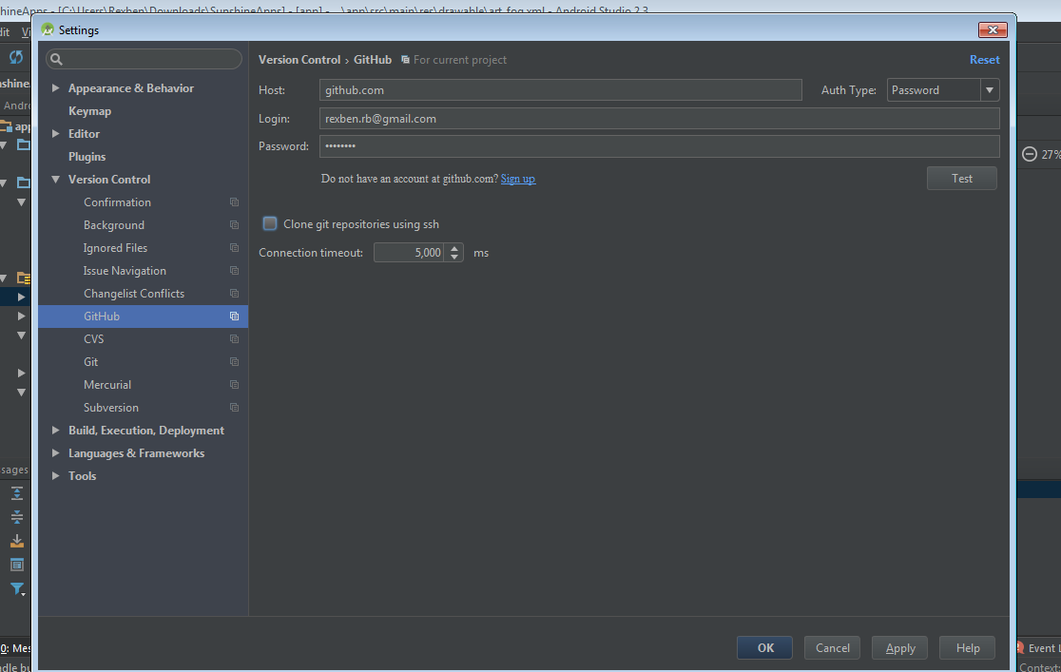1061x672 pixels.
Task: Click the search magnifier icon in Settings
Action: [x=57, y=60]
